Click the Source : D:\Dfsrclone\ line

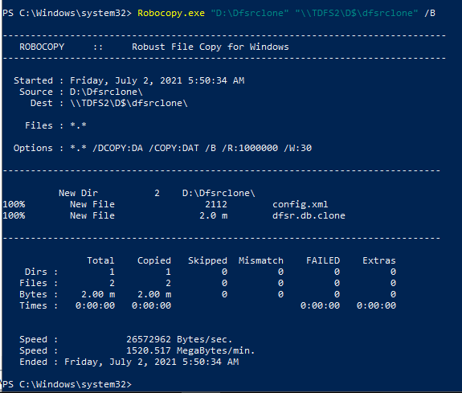(x=81, y=92)
